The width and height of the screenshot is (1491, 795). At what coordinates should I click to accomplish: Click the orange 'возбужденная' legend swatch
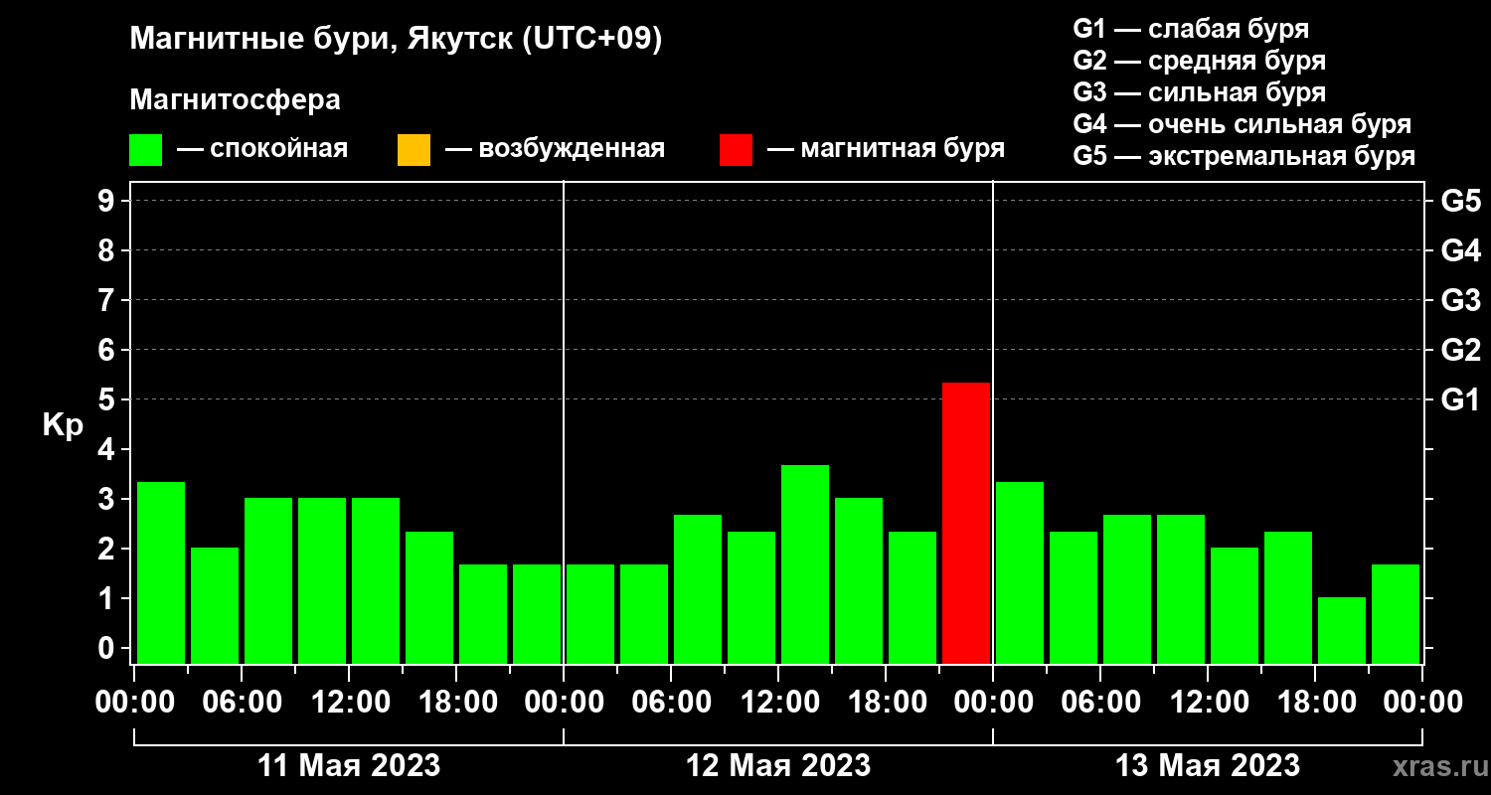pos(414,150)
